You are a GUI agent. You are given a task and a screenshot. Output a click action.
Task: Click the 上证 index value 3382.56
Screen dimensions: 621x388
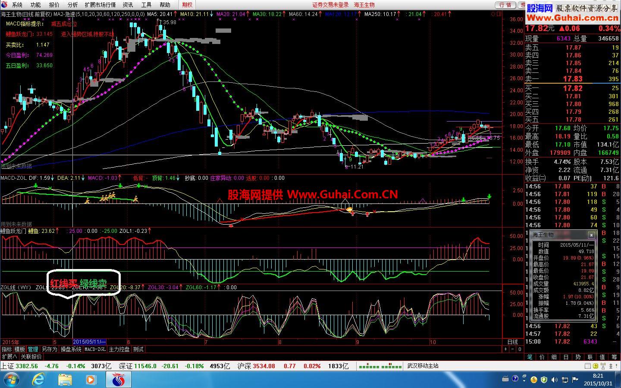click(27, 366)
